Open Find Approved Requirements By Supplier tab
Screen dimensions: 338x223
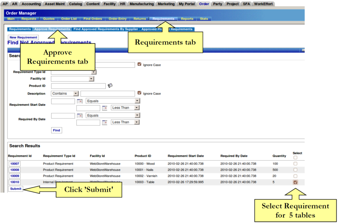pos(106,29)
